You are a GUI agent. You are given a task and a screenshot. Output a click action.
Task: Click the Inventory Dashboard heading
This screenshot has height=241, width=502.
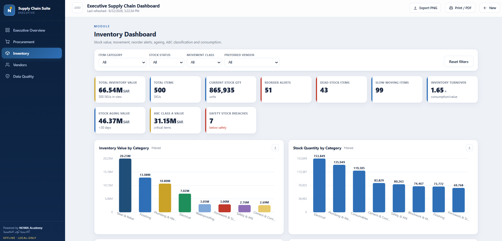pos(125,34)
